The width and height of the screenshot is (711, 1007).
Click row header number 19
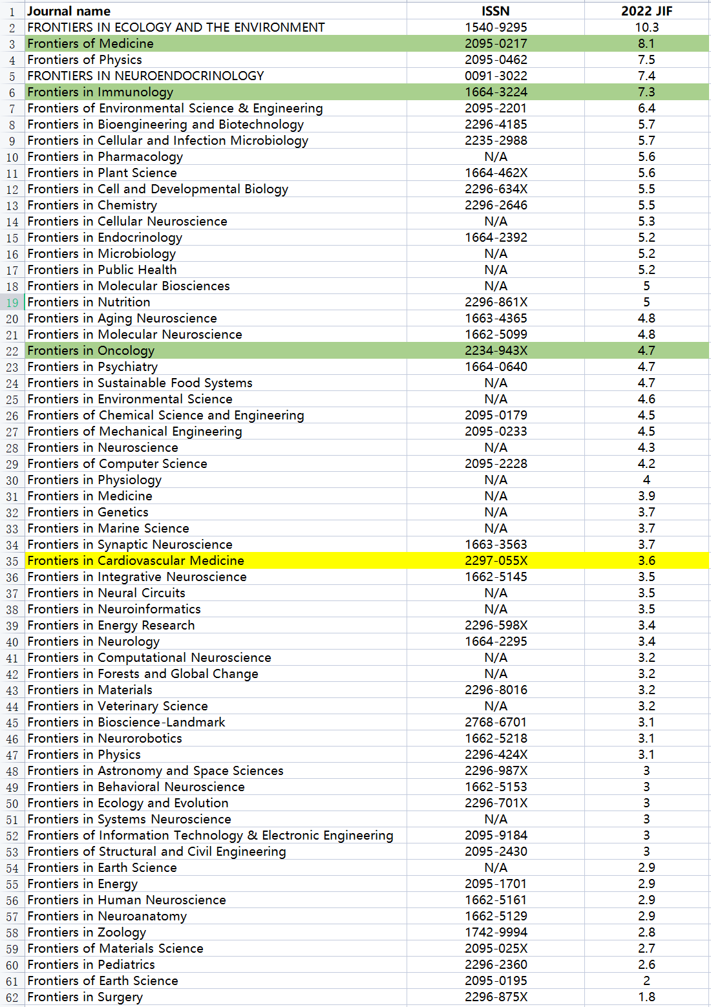tap(12, 302)
